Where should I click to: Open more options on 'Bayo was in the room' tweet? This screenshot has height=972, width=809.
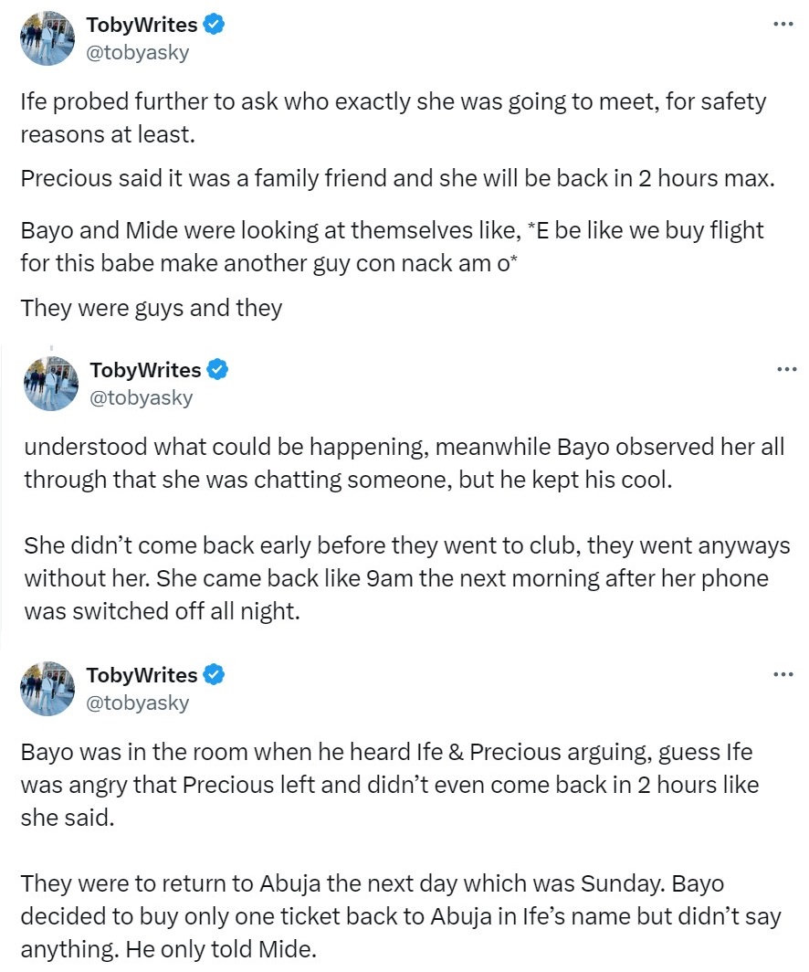coord(783,674)
